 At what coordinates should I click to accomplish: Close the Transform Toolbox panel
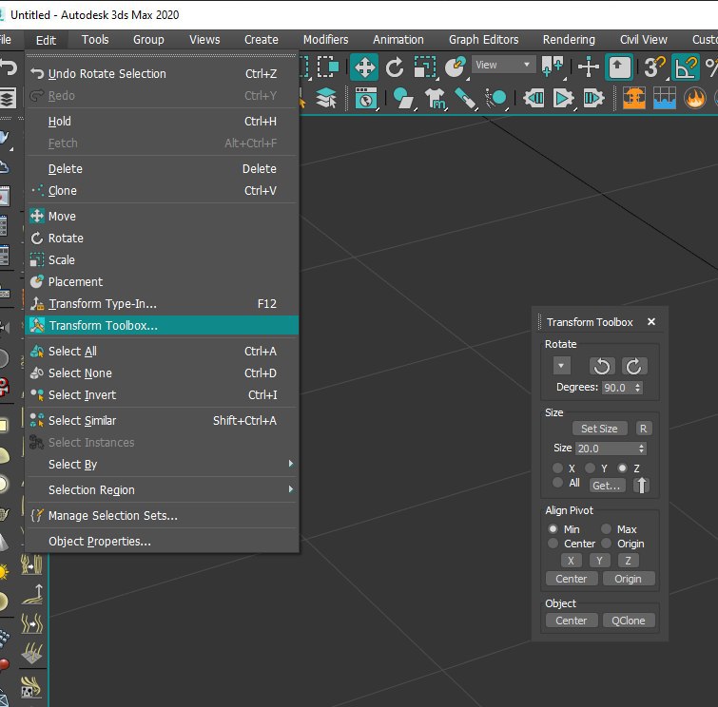click(651, 322)
